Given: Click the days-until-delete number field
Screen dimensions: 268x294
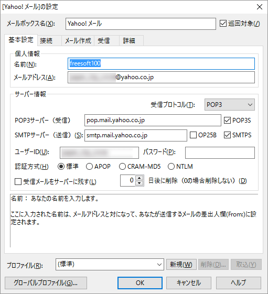Looking at the screenshot, I should click(128, 181).
